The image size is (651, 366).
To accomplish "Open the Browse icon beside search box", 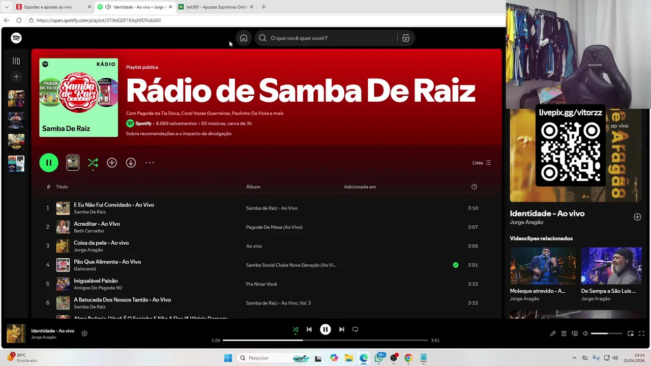I will click(406, 38).
